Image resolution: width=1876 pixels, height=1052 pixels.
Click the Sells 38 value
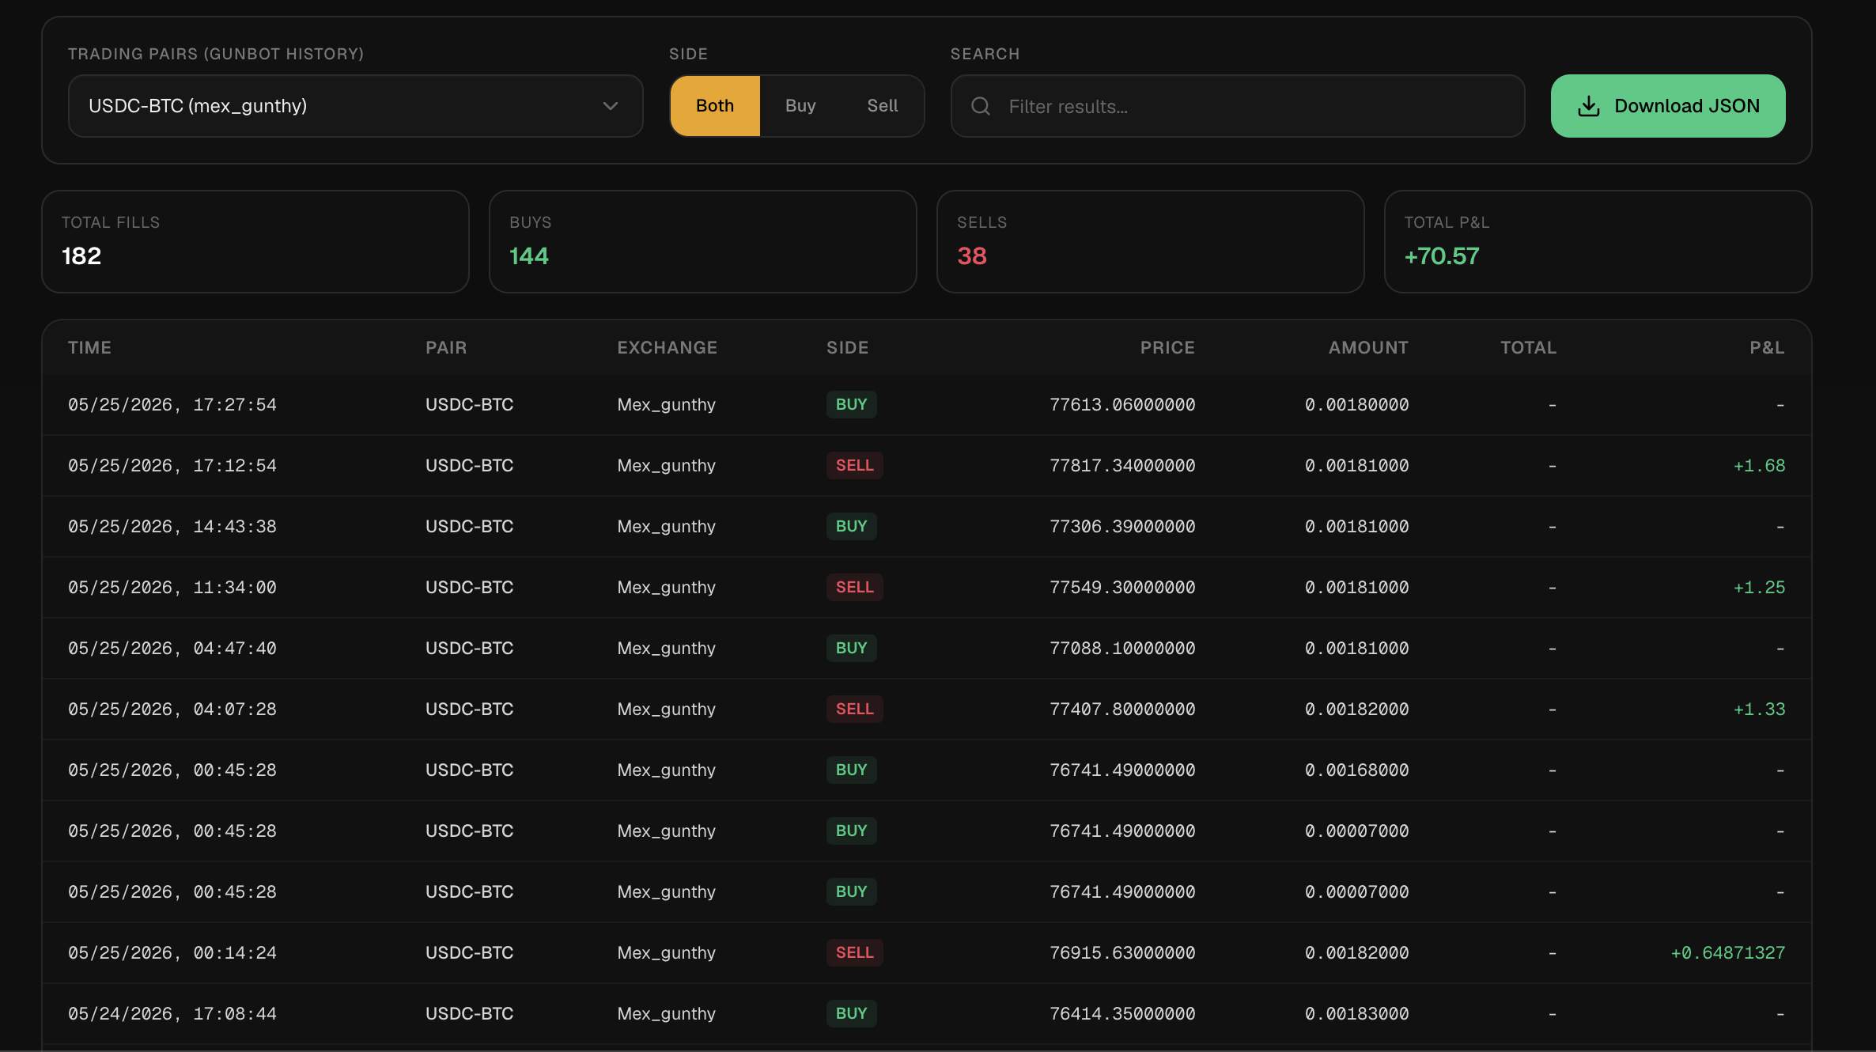[972, 256]
